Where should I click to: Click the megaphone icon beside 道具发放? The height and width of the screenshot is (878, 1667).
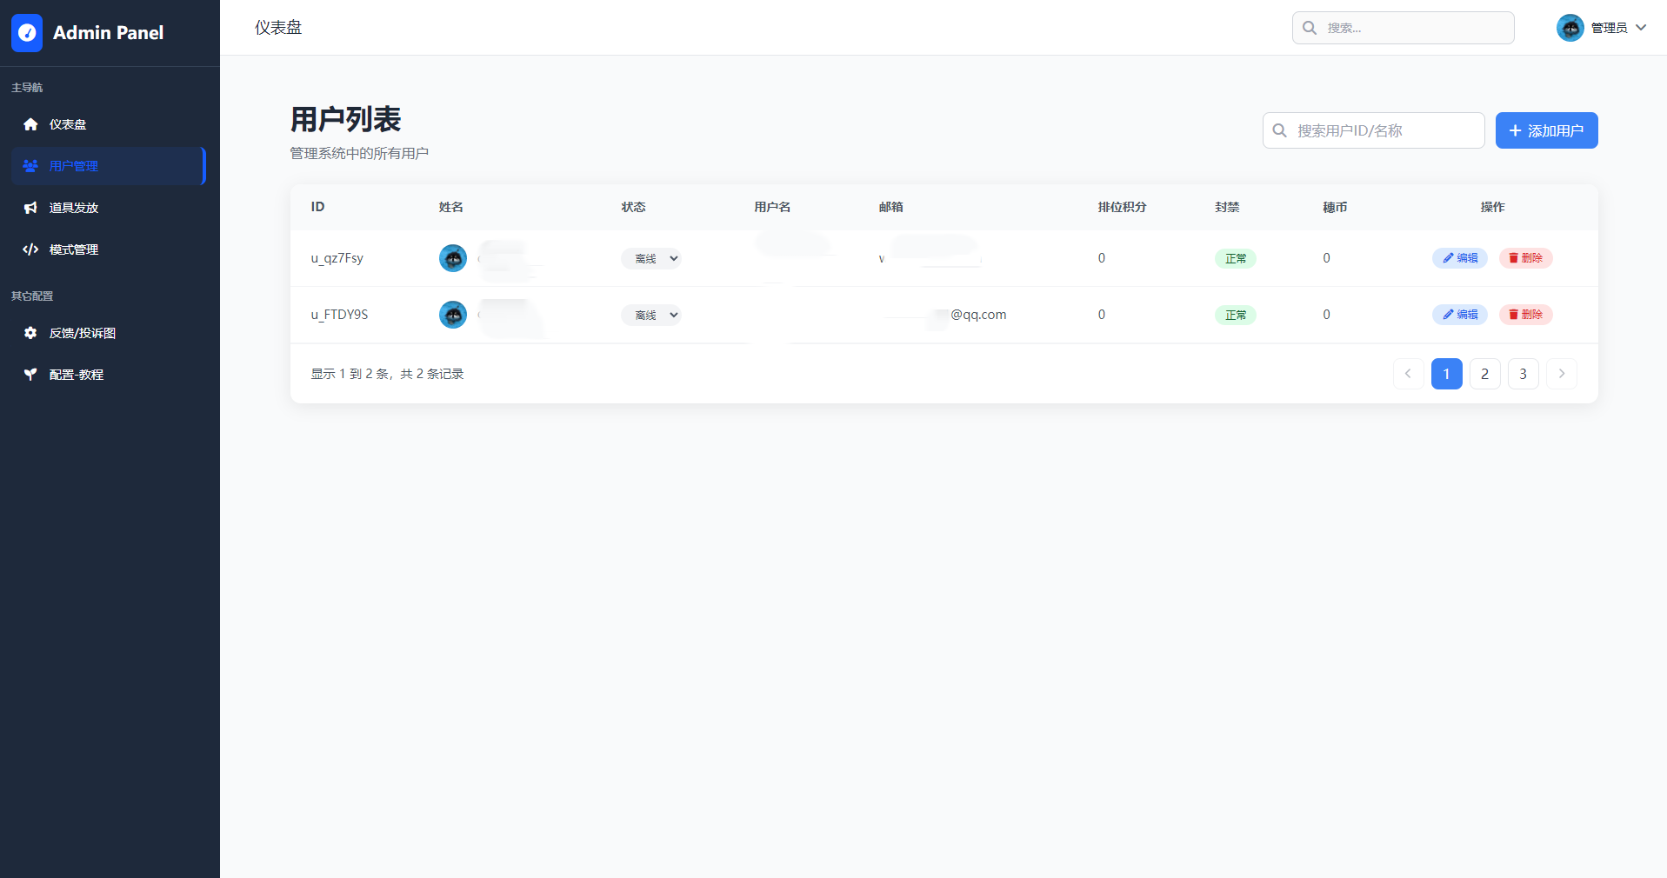click(30, 208)
